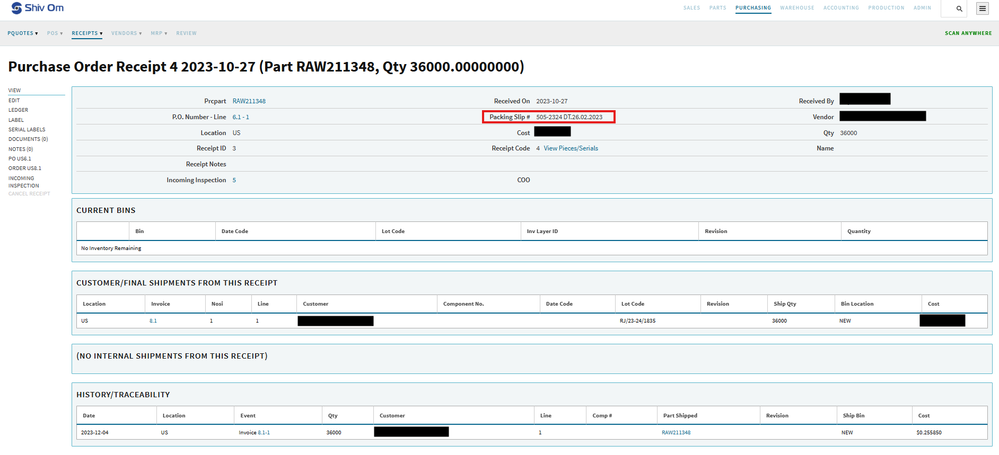The width and height of the screenshot is (999, 455).
Task: Open part RAW211348 in Prcpart field
Action: [249, 101]
